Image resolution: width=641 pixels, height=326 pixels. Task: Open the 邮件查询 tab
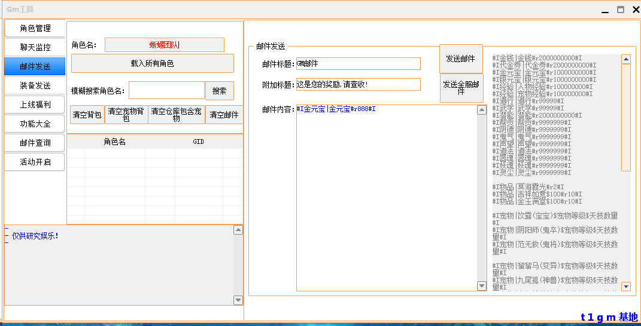(x=35, y=143)
